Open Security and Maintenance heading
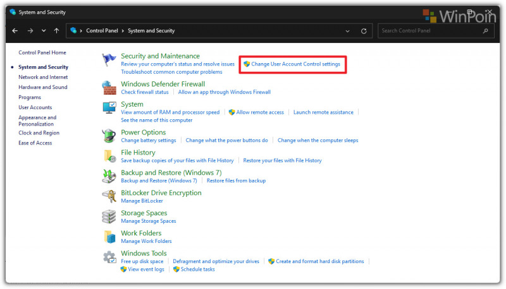The height and width of the screenshot is (289, 506). click(x=161, y=56)
